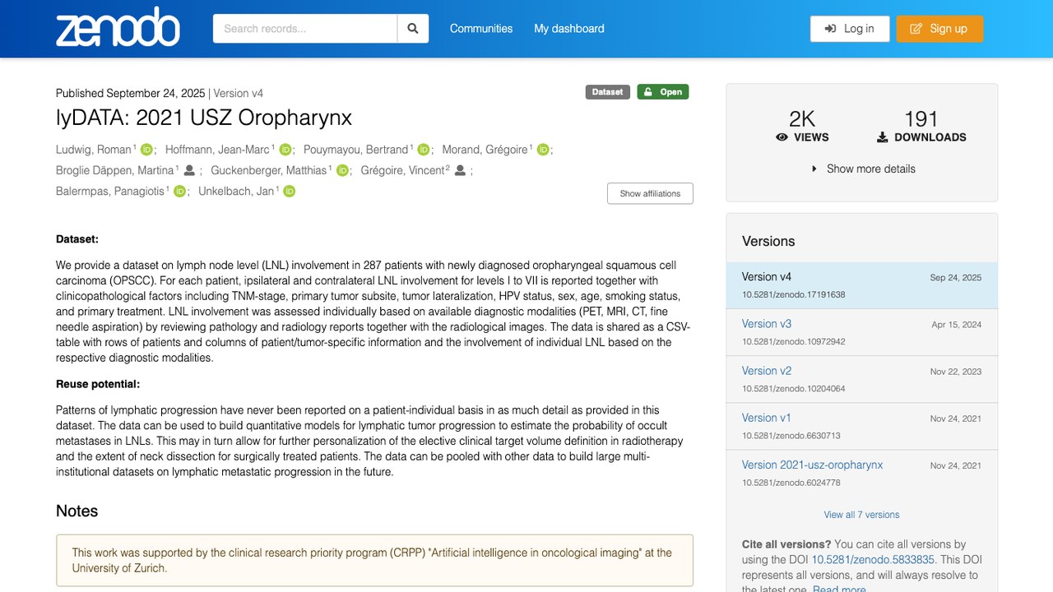Click the Notes section heading
1053x592 pixels.
[77, 511]
